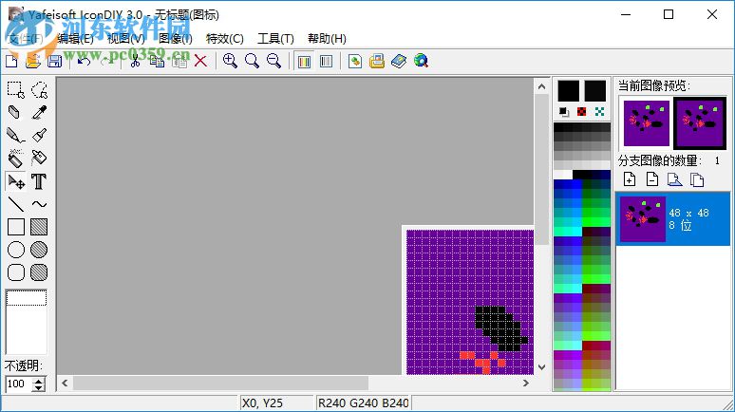Click the right preview thumbnail on black

point(700,123)
